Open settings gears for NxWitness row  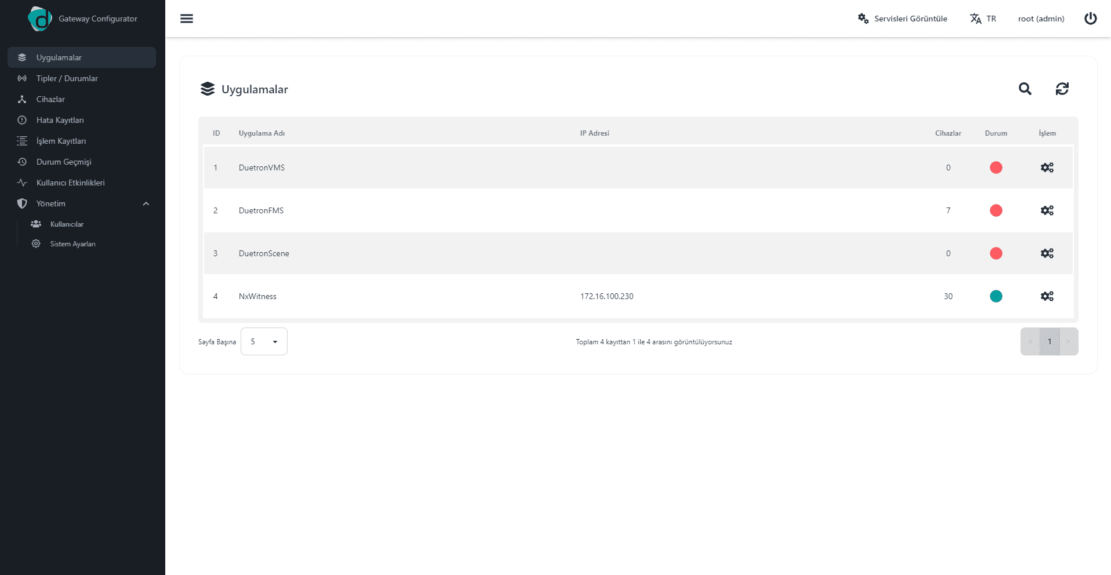pos(1047,296)
